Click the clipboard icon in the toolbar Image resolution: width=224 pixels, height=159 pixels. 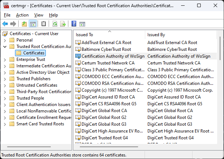coord(44,24)
